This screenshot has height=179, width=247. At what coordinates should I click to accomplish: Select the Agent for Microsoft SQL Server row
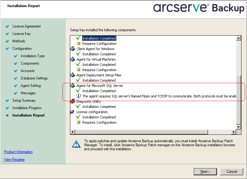click(x=100, y=86)
